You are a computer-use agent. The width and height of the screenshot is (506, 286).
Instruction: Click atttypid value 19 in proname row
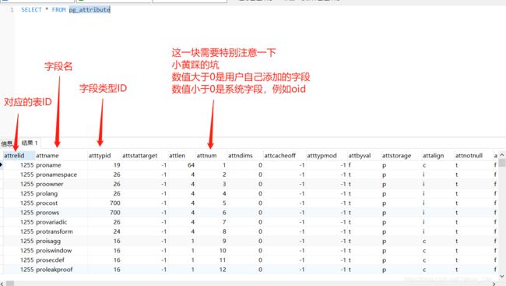(x=117, y=165)
